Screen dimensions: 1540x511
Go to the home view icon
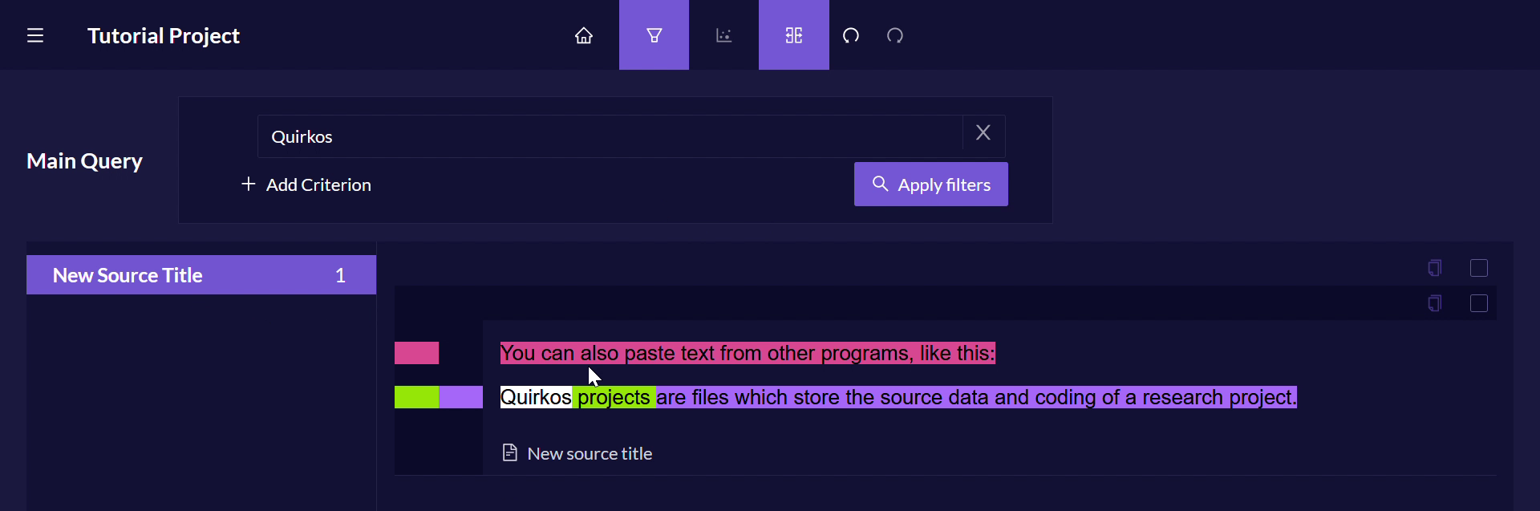(x=584, y=35)
